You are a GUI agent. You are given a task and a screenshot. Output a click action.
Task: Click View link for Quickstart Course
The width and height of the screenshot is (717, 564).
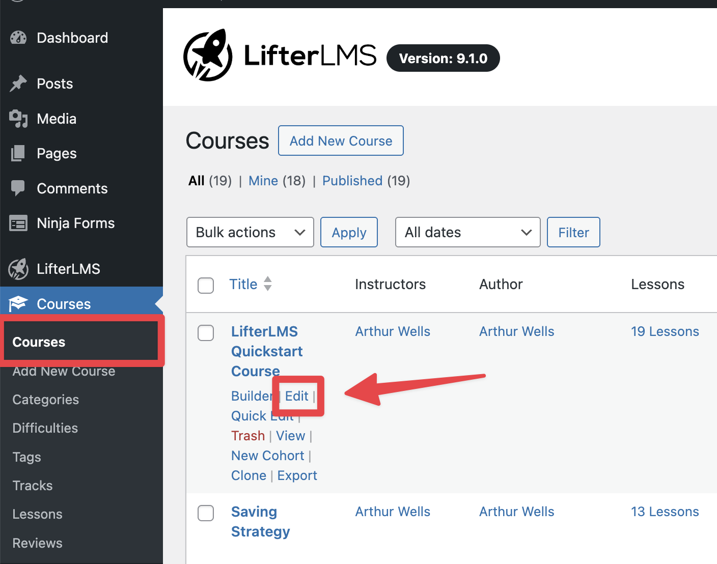pyautogui.click(x=290, y=436)
